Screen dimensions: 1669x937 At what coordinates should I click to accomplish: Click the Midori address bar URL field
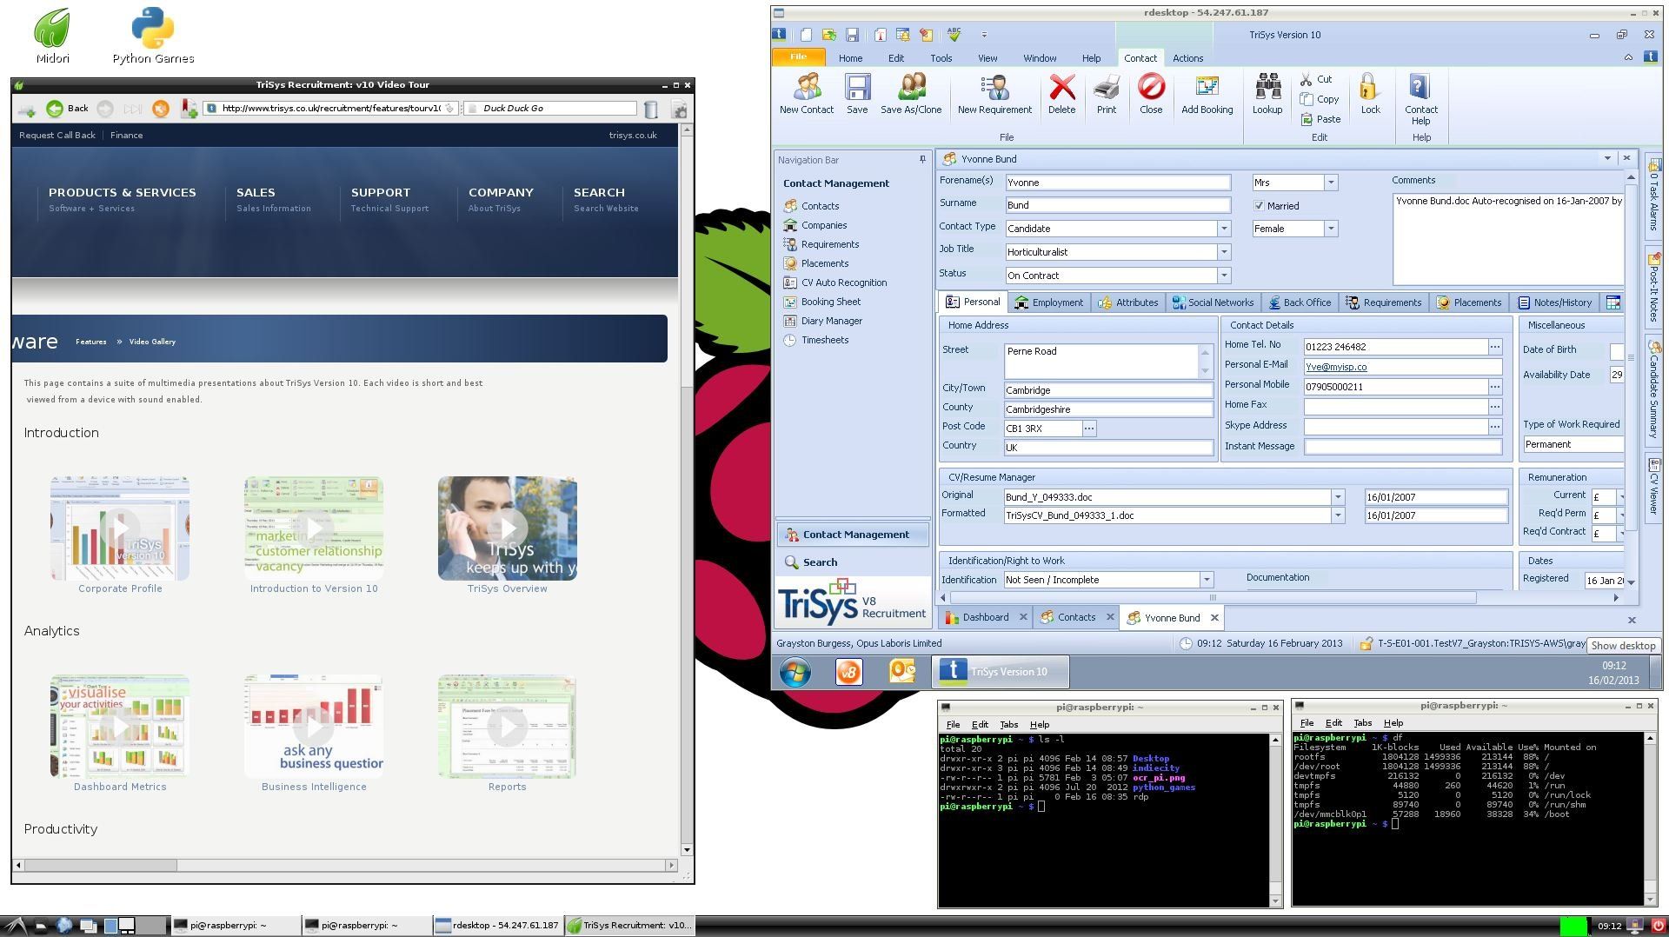330,109
